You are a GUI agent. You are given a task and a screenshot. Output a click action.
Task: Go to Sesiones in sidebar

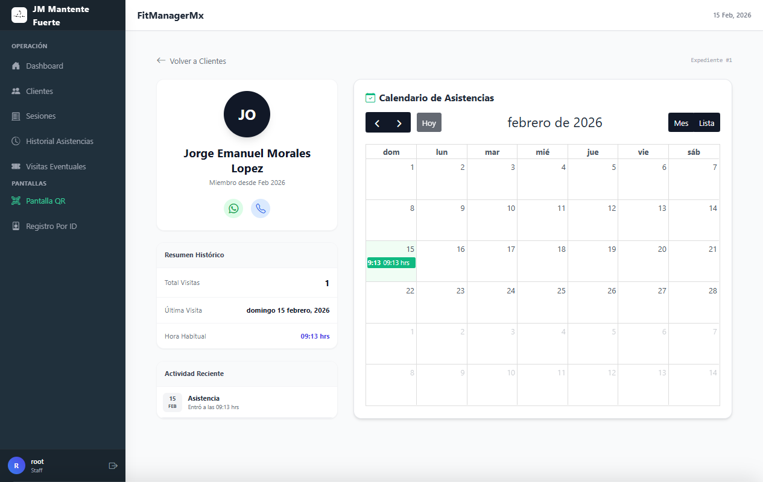tap(40, 116)
